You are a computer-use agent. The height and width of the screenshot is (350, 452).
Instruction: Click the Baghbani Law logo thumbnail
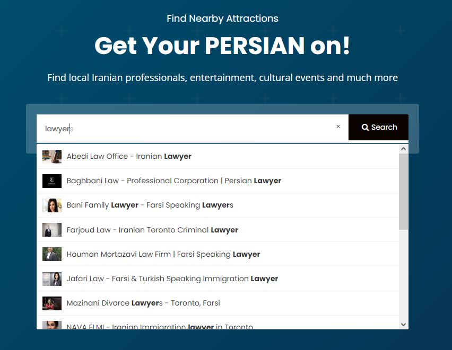tap(52, 181)
